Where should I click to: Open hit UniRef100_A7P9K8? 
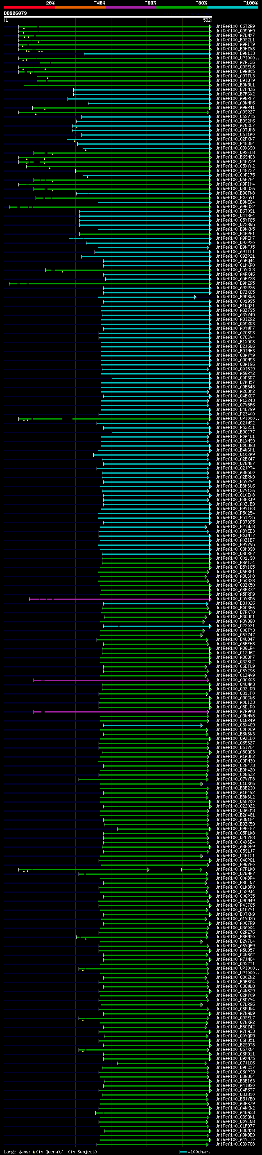235,712
